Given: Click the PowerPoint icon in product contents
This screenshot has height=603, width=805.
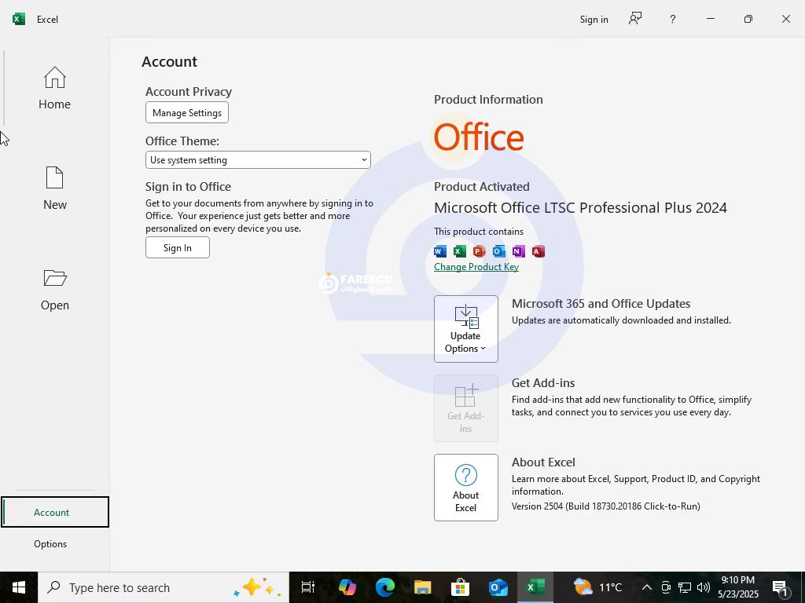Looking at the screenshot, I should coord(479,251).
